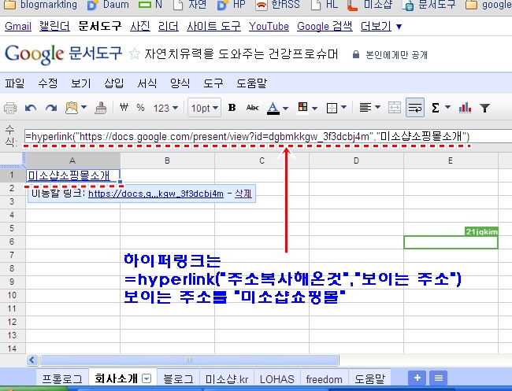This screenshot has width=512, height=391.
Task: Switch to 프롤로그 sheet tab
Action: click(x=62, y=379)
